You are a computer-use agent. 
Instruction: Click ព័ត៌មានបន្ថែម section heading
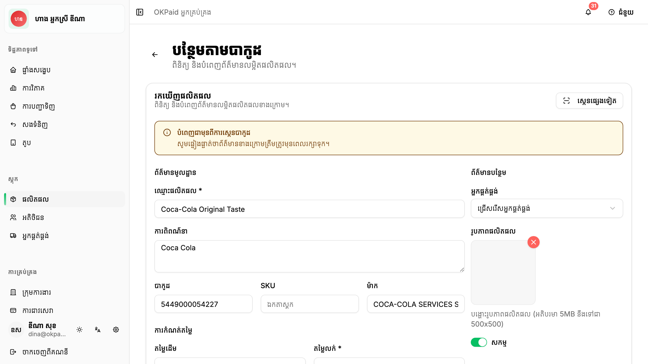tap(489, 173)
